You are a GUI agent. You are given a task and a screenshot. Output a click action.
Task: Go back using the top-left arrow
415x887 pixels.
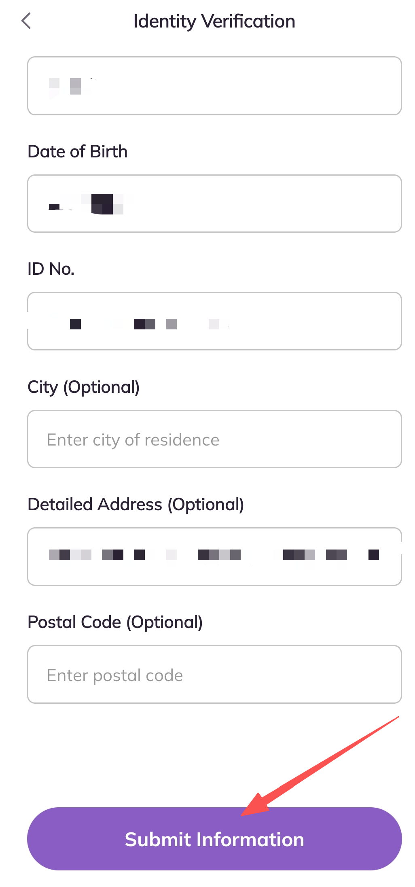pyautogui.click(x=26, y=21)
